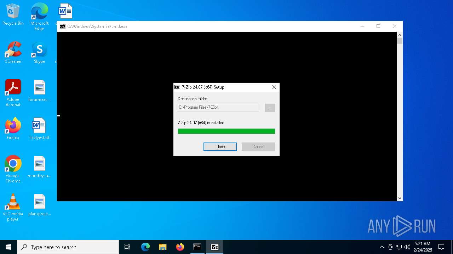Switch to the 7-Zip taskbar button

215,247
